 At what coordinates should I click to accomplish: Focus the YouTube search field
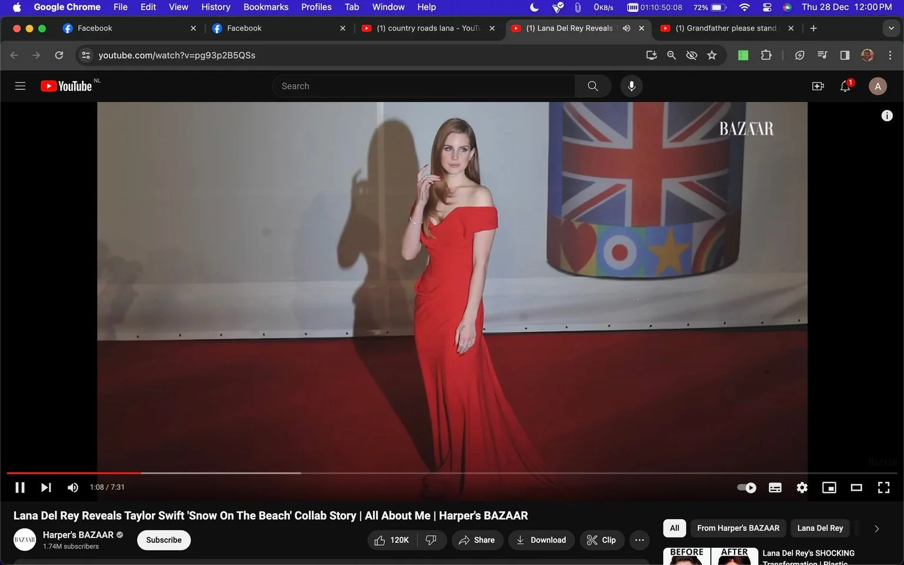[424, 86]
